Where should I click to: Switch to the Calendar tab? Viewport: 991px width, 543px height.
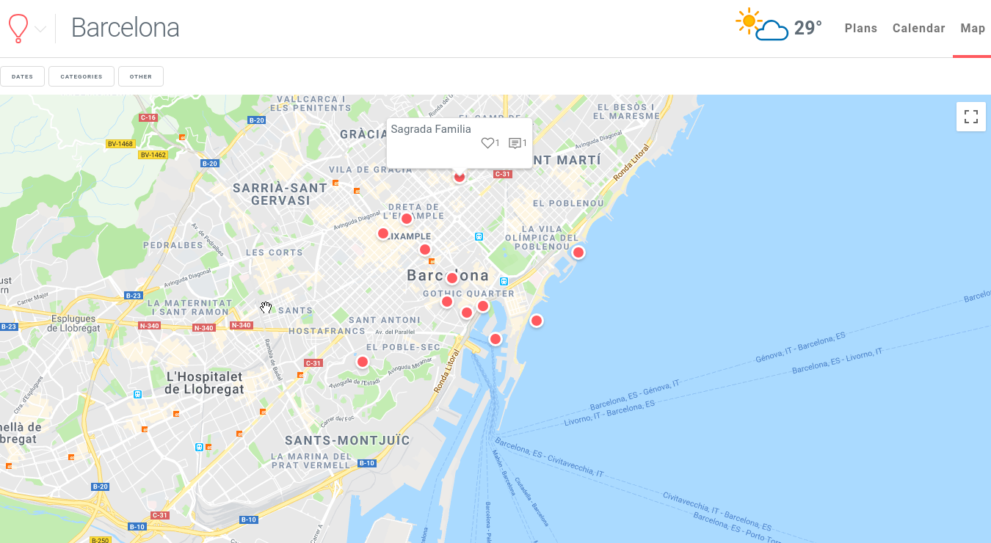tap(918, 28)
